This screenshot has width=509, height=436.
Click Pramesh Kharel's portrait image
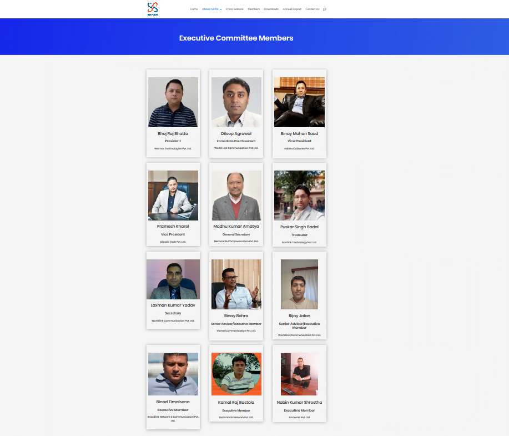click(x=173, y=196)
